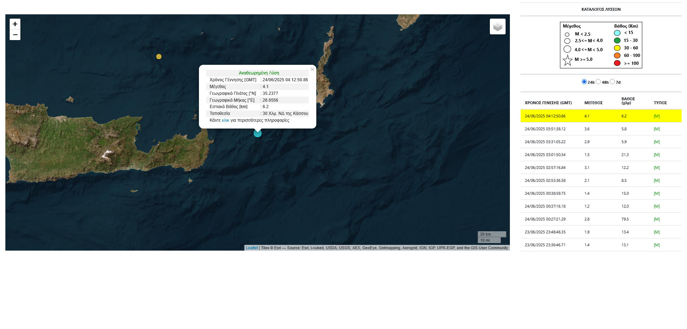Click the ΧΡΟΝΟΣ ΓΕΝΕΣΗΣ (GMT) column header
The width and height of the screenshot is (687, 329).
click(x=548, y=103)
